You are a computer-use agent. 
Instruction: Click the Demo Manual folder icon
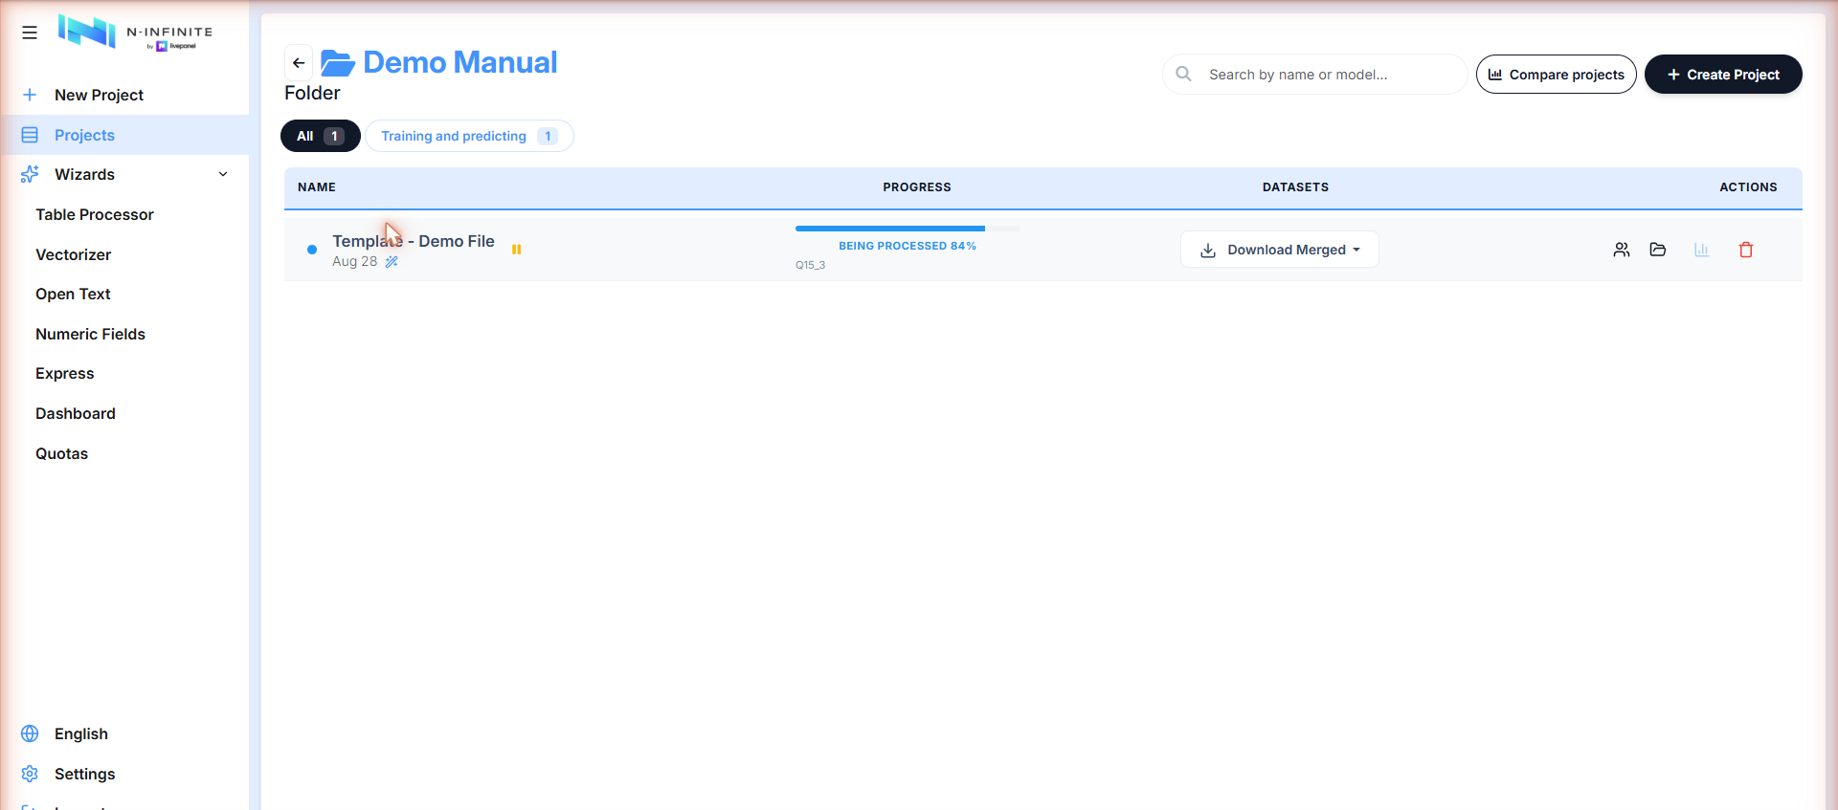[338, 63]
